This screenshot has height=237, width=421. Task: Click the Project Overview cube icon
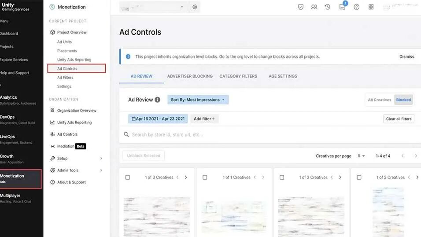(x=52, y=32)
